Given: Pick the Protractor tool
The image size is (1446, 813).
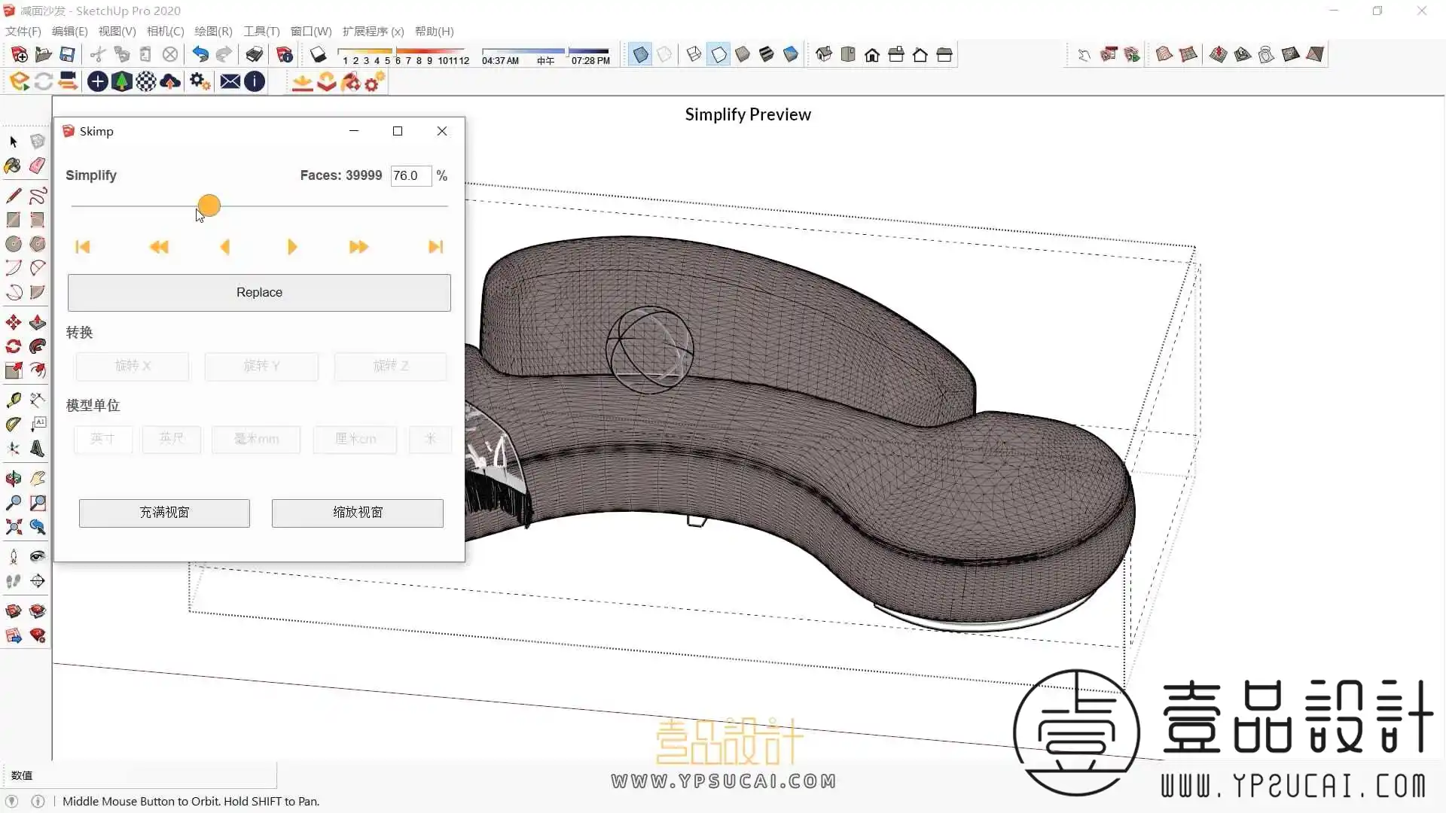Looking at the screenshot, I should coord(13,425).
